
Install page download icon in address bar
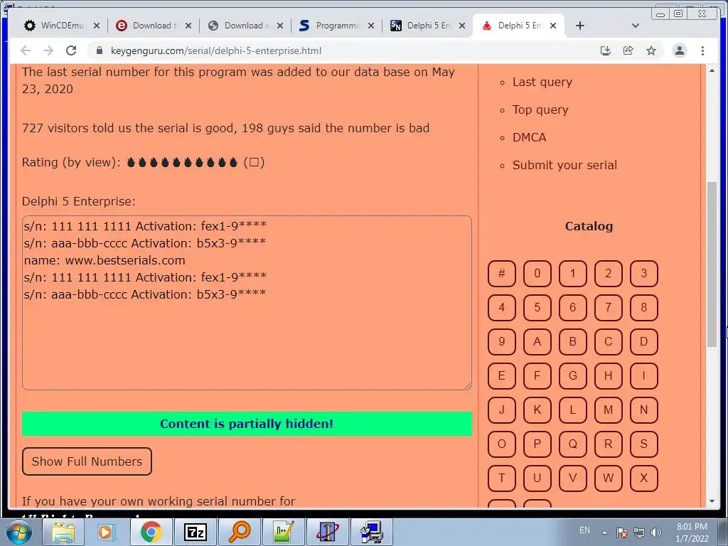(606, 50)
